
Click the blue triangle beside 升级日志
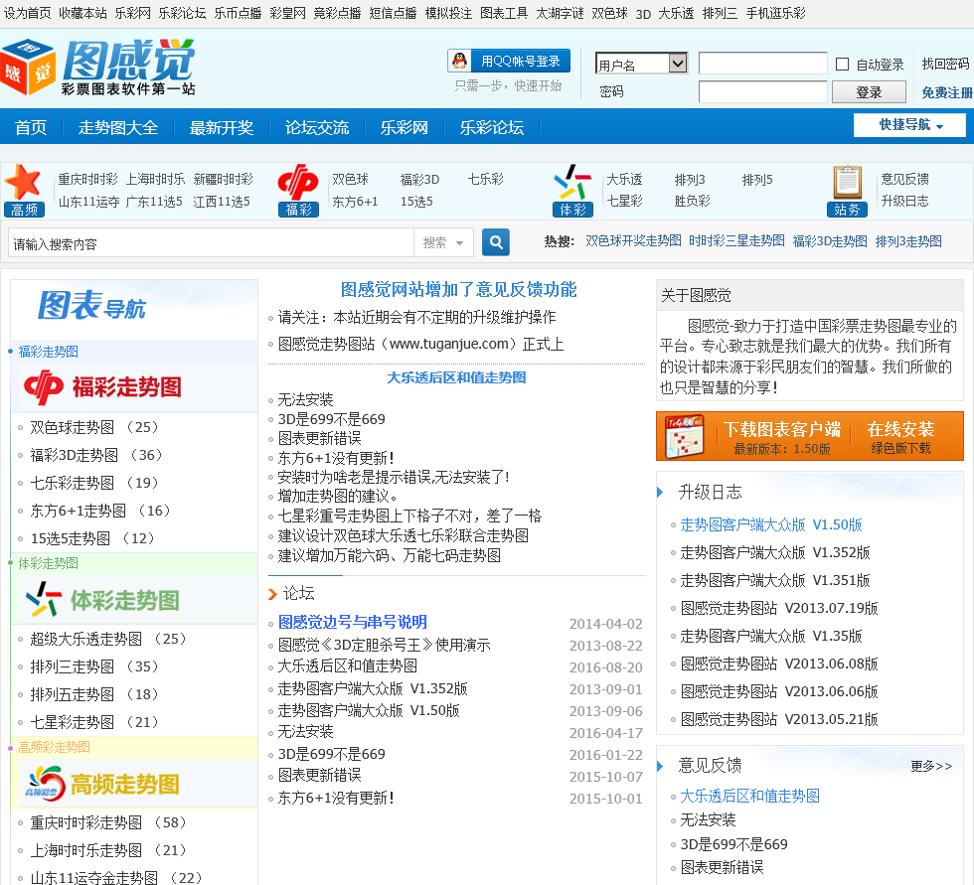(x=660, y=492)
